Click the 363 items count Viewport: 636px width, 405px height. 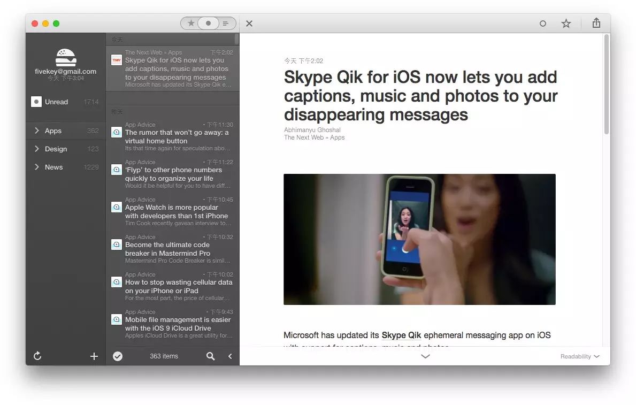pos(164,356)
